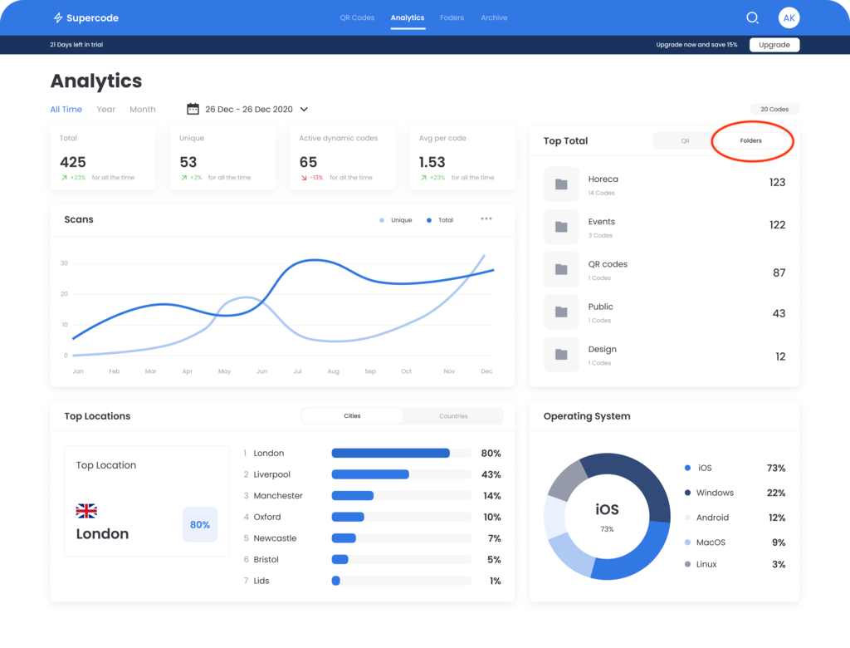Click the AK profile avatar

pyautogui.click(x=789, y=17)
